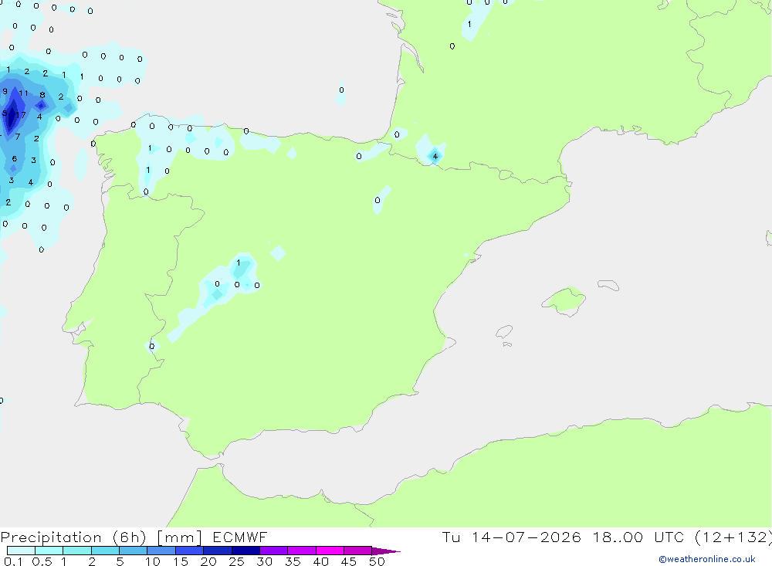Screen dimensions: 772x566
Task: Click the '17' precipitation value on the map
Action: [21, 115]
